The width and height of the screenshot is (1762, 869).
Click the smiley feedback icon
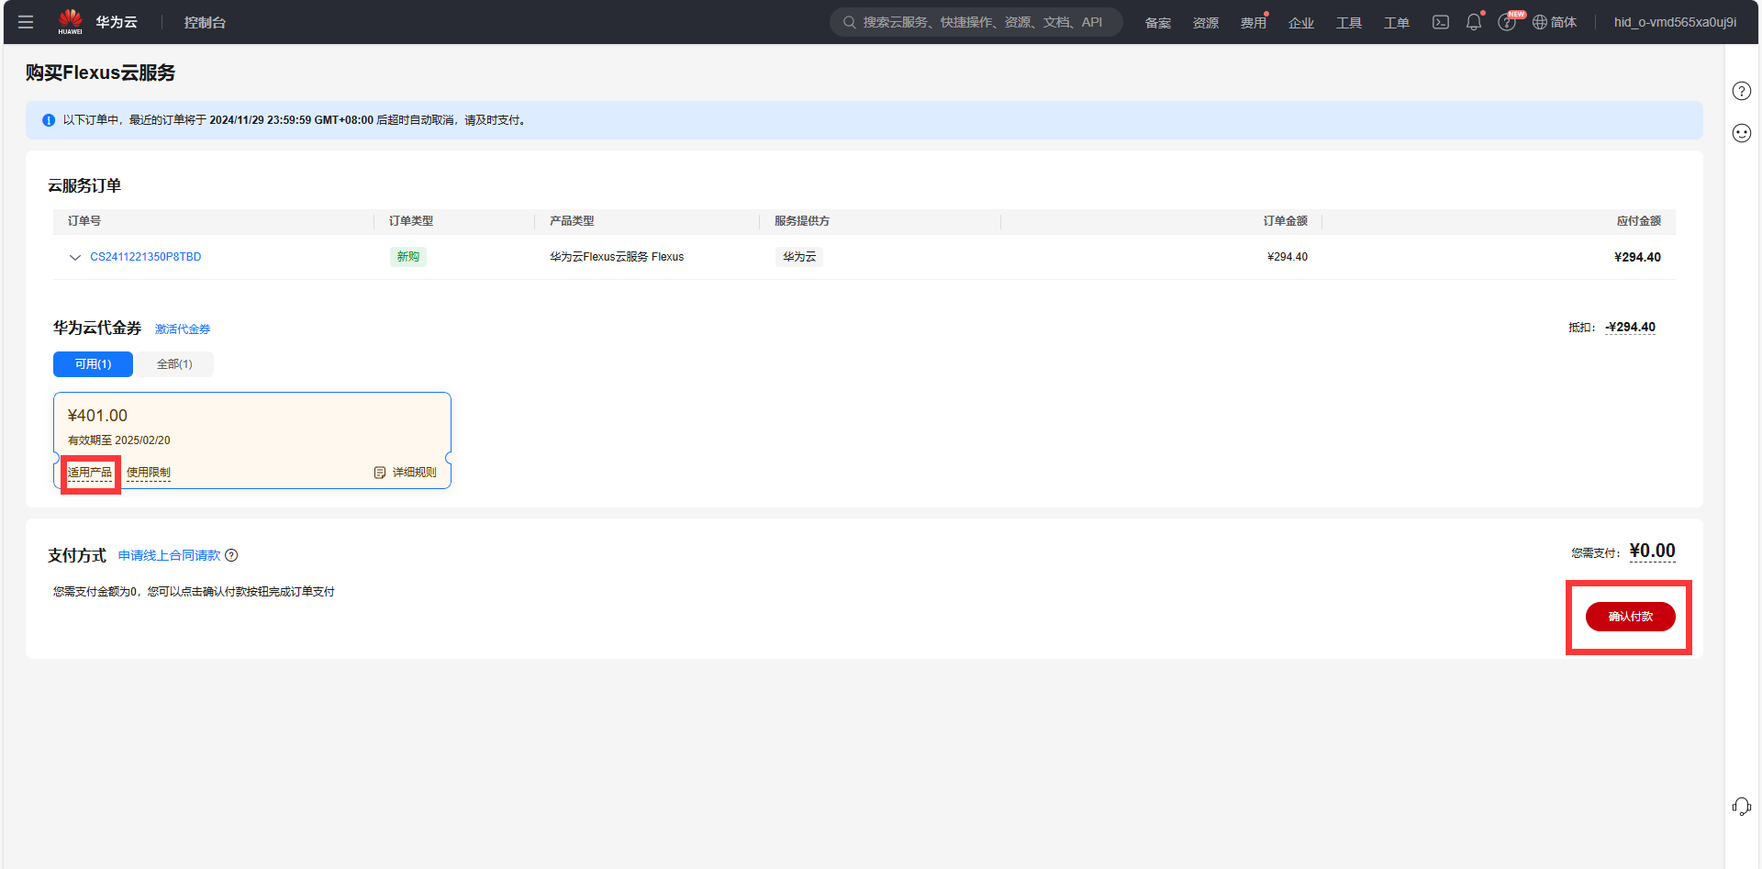pos(1741,133)
